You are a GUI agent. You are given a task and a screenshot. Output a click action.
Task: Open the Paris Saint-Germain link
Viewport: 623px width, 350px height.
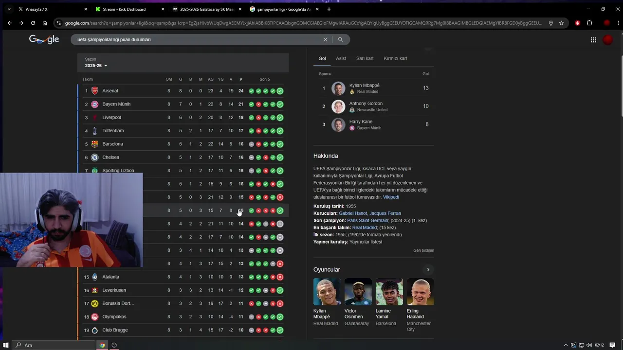(x=367, y=221)
